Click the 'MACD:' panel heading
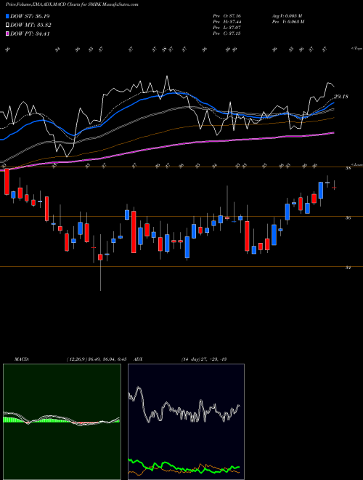 [x=22, y=359]
